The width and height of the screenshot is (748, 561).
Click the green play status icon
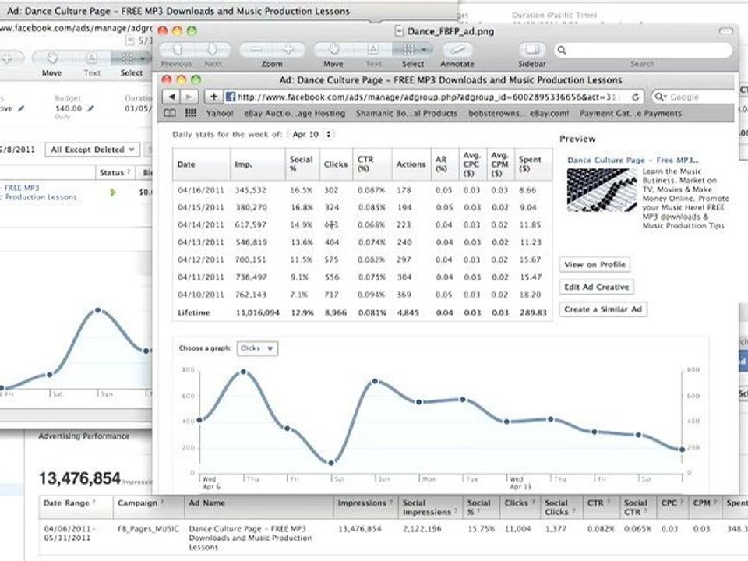(113, 192)
